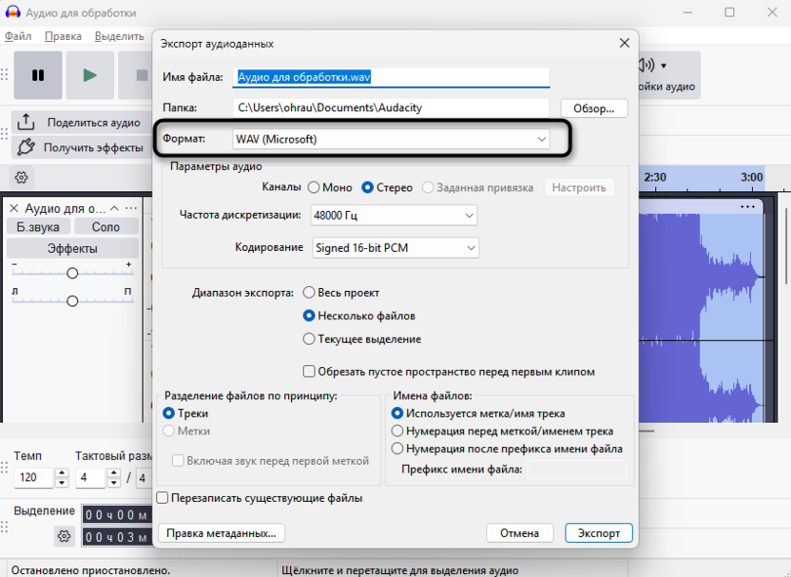Click the file name input field
This screenshot has height=577, width=791.
pyautogui.click(x=391, y=77)
